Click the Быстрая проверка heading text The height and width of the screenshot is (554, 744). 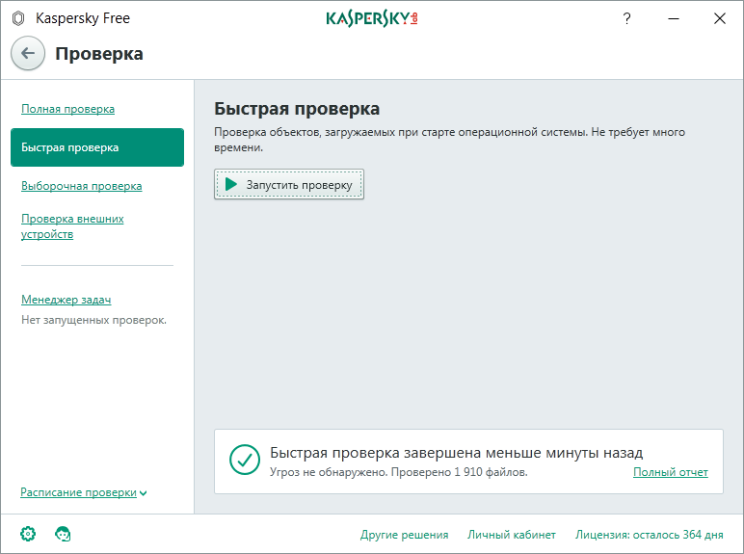click(297, 109)
